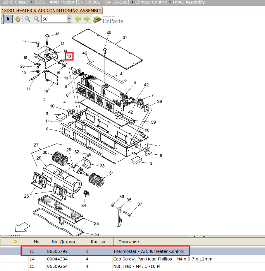
Task: Click callout 31 blower wheel label
Action: coord(111,173)
